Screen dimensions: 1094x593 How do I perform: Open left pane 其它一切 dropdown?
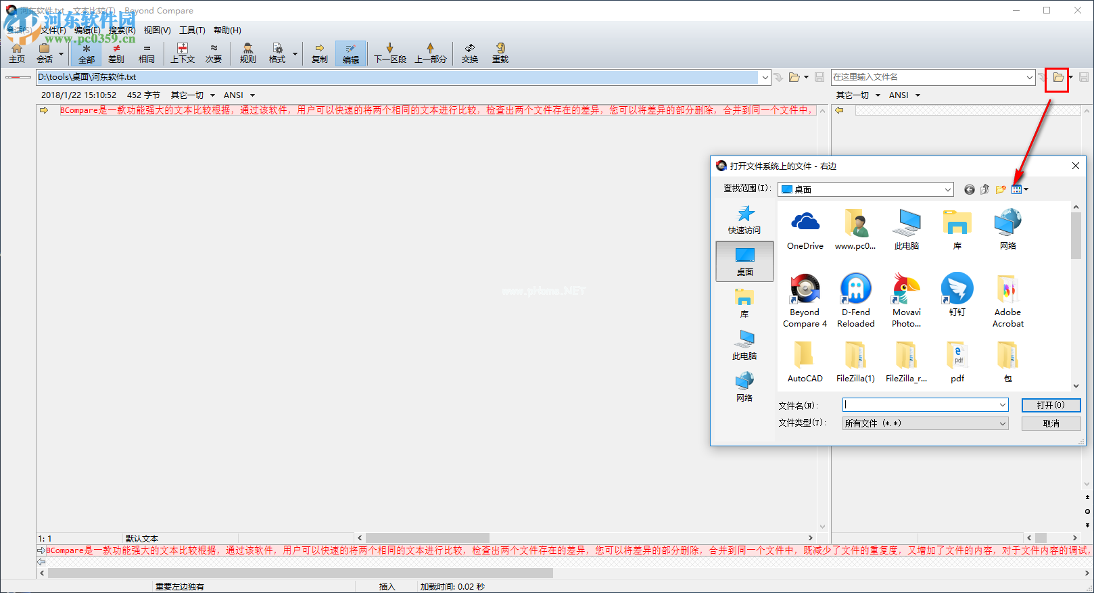[x=193, y=95]
